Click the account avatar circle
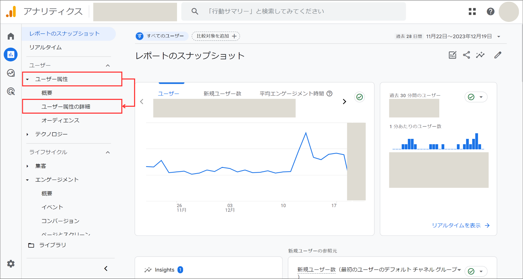The image size is (523, 279). click(x=509, y=12)
